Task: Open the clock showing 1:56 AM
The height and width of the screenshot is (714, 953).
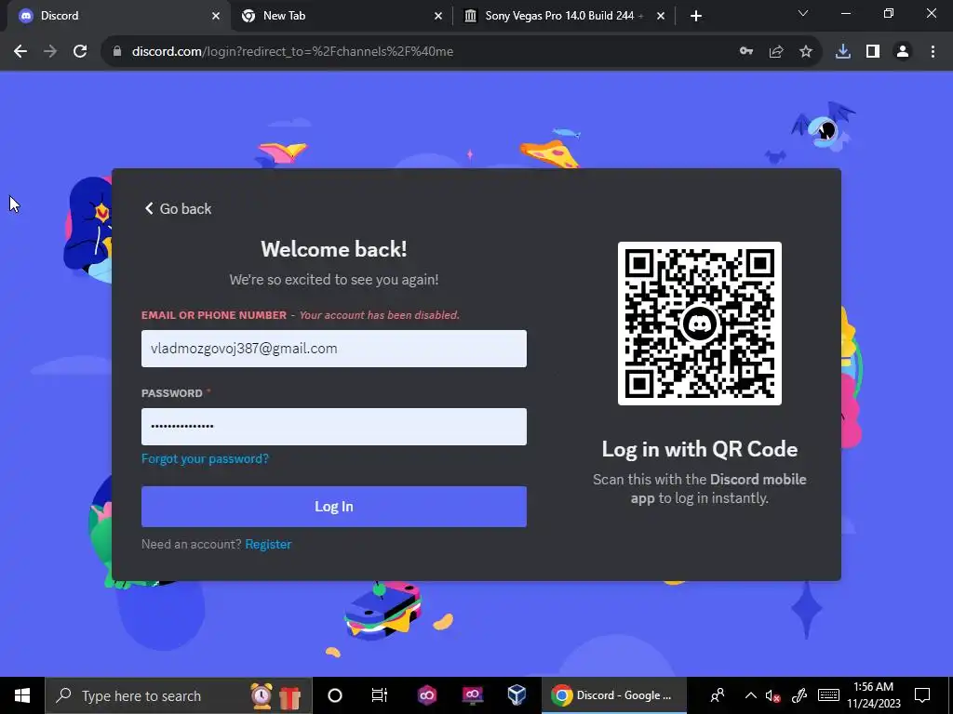Action: [873, 695]
